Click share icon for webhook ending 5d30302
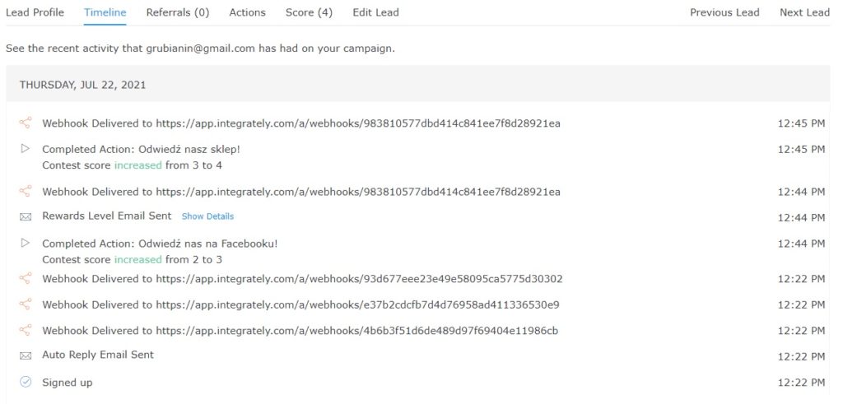This screenshot has height=404, width=843. point(26,278)
